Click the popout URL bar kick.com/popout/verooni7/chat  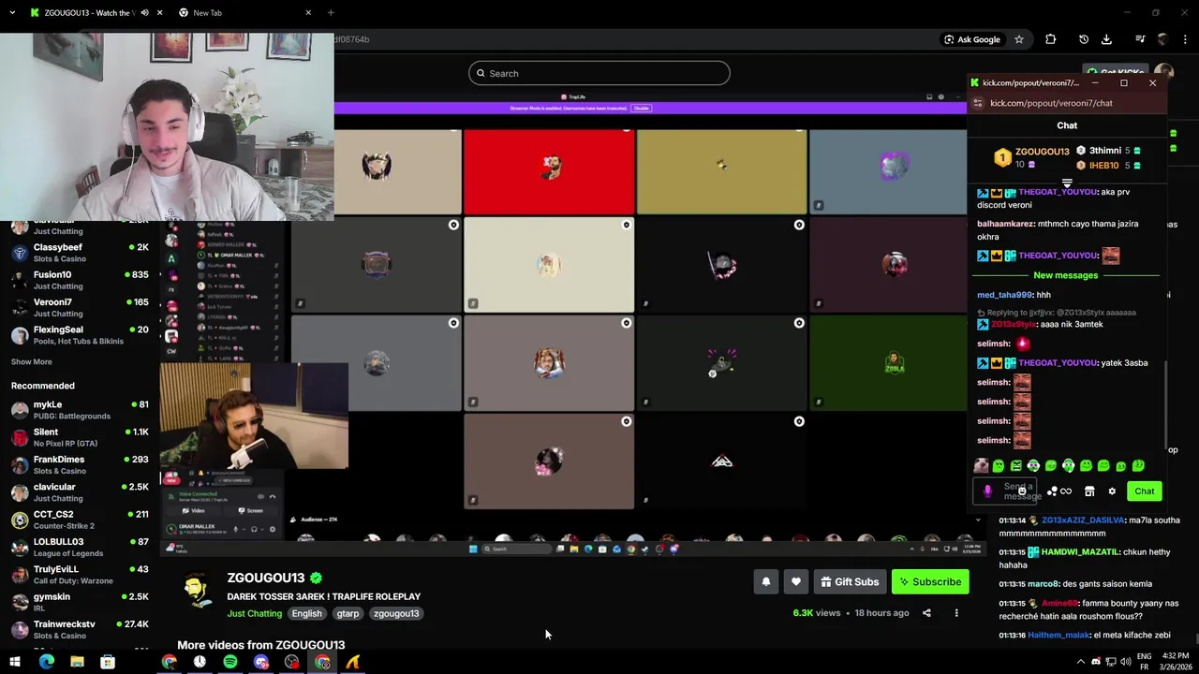(1051, 103)
